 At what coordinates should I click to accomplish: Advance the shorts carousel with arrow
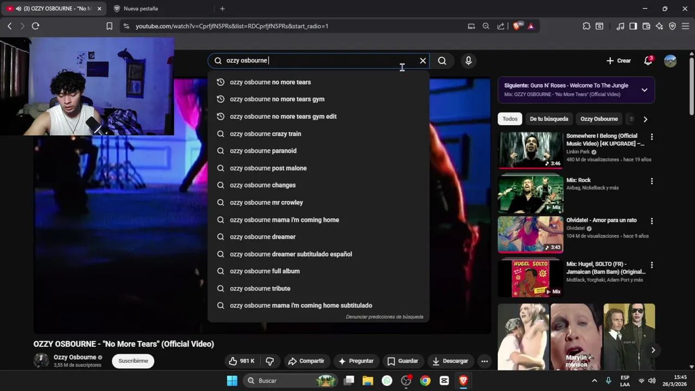coord(653,350)
